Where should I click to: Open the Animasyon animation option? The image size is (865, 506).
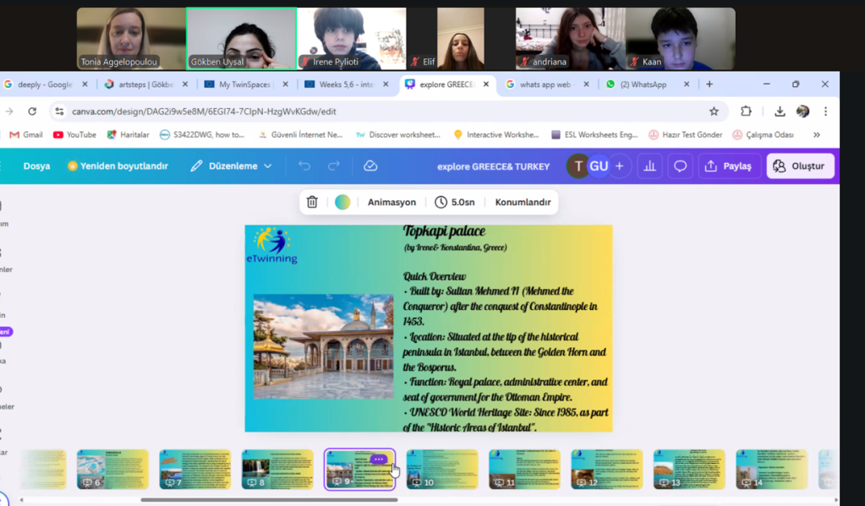point(391,203)
